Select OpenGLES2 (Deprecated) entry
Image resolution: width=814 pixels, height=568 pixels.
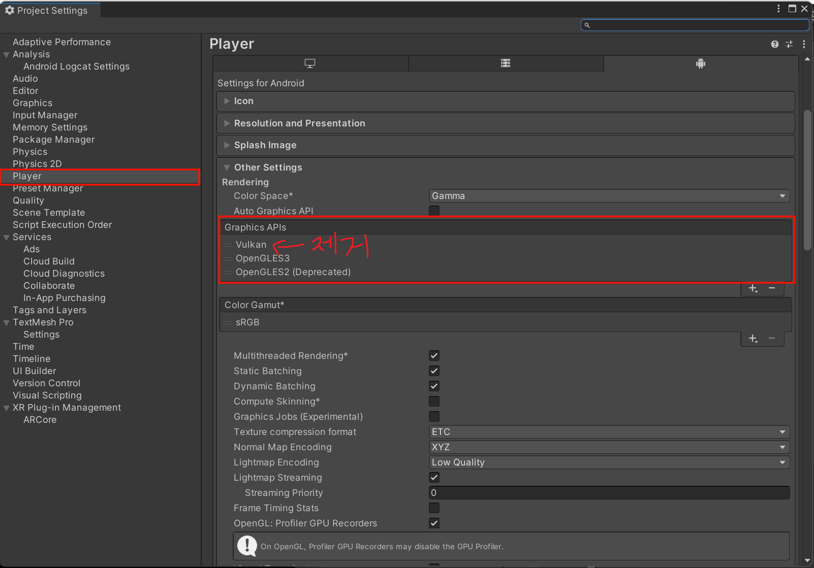293,272
